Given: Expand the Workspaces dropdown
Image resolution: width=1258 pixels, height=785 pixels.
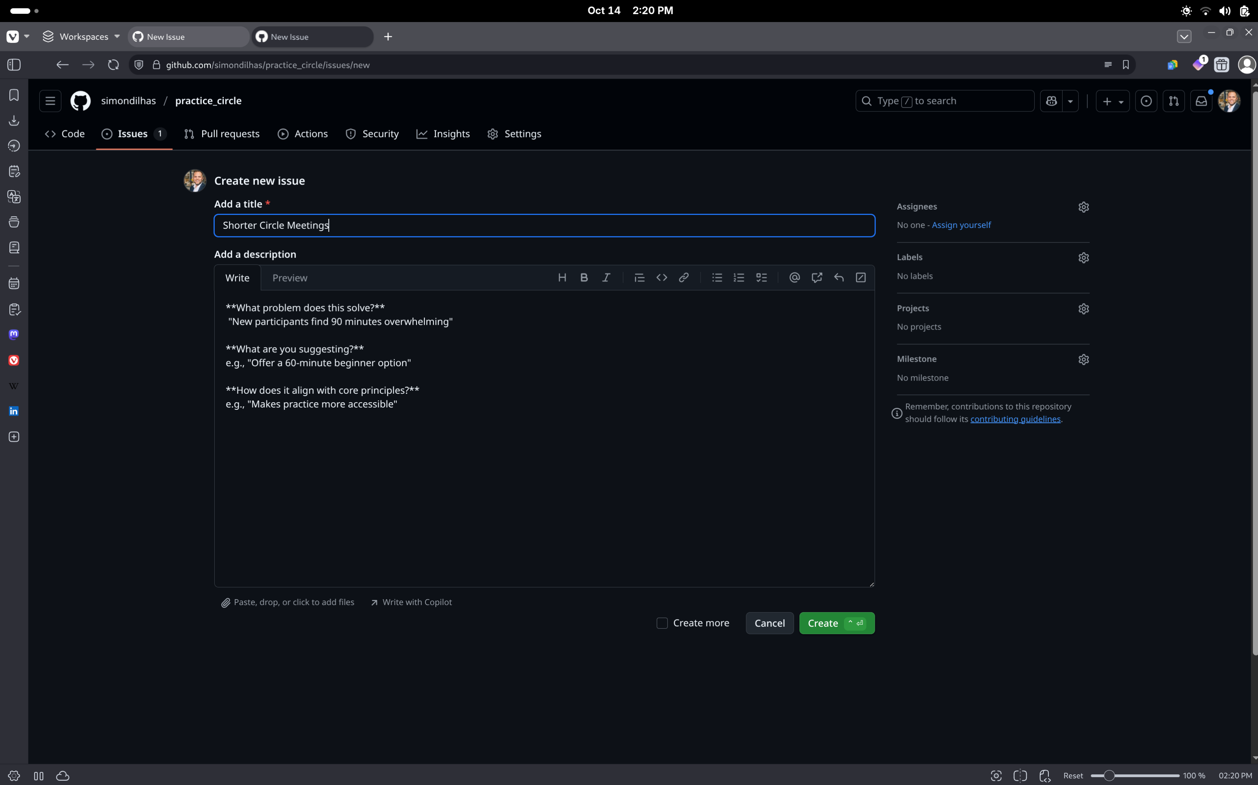Looking at the screenshot, I should pos(81,37).
